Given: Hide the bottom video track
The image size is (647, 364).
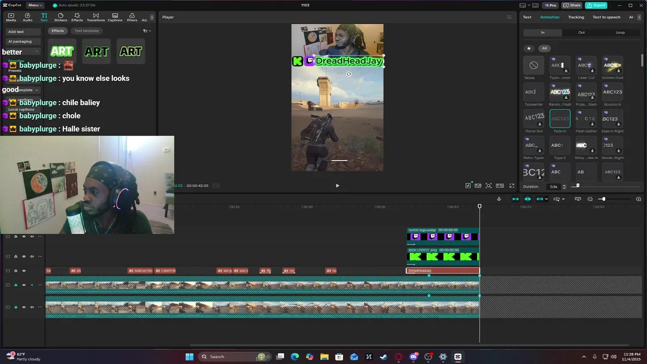Looking at the screenshot, I should [23, 307].
